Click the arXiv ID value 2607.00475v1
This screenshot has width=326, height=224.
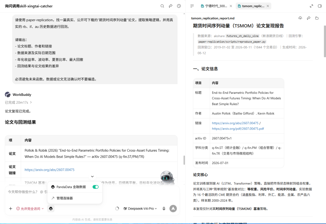pyautogui.click(x=222, y=138)
